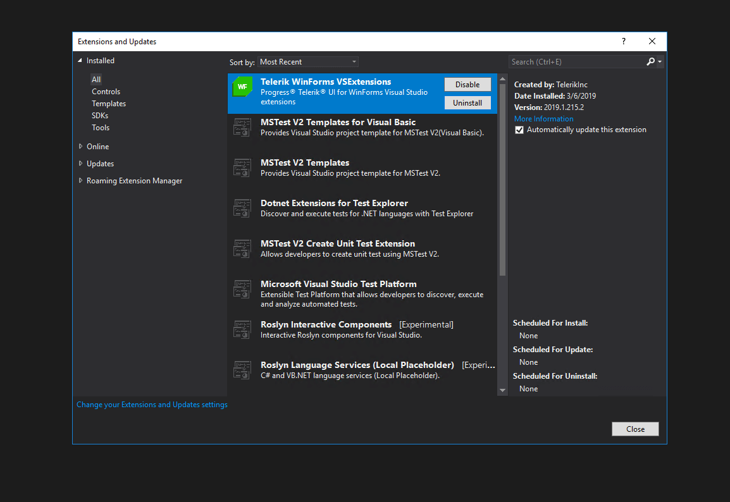The image size is (730, 502).
Task: Expand the Roaming Extension Manager node
Action: (80, 181)
